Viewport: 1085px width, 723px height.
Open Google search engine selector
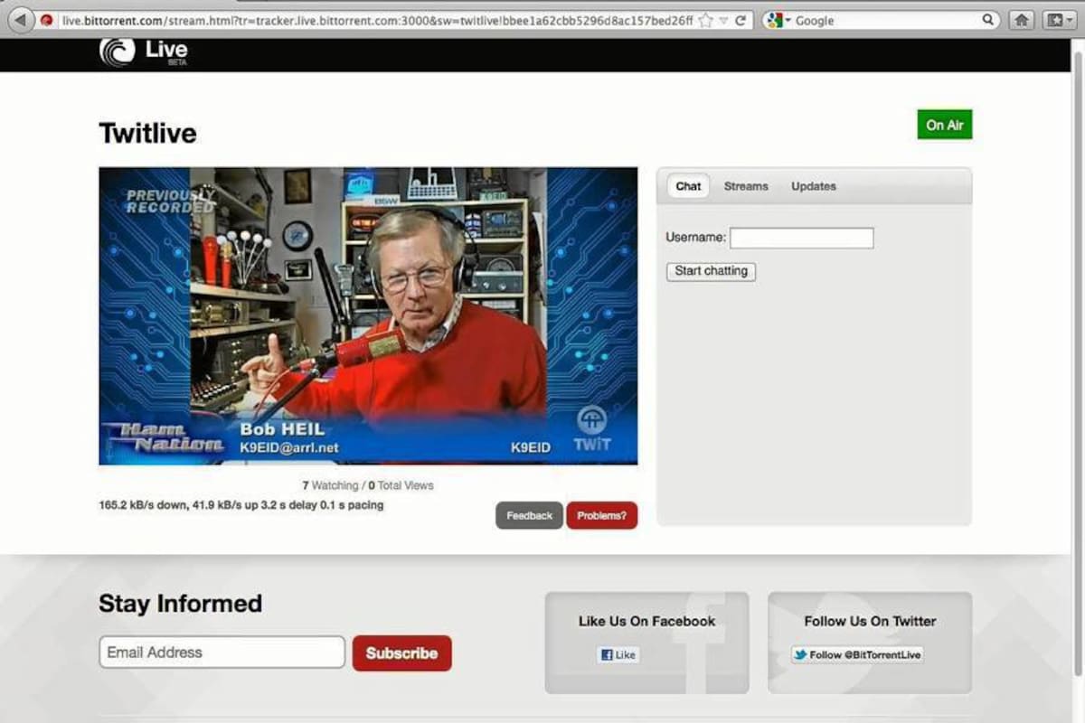pos(778,20)
